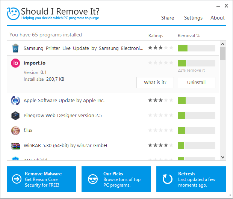
Task: Click the import.io removal percentage bar
Action: click(197, 63)
